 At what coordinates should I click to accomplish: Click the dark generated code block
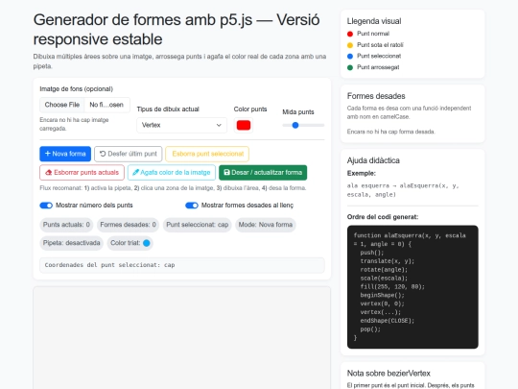coord(412,287)
